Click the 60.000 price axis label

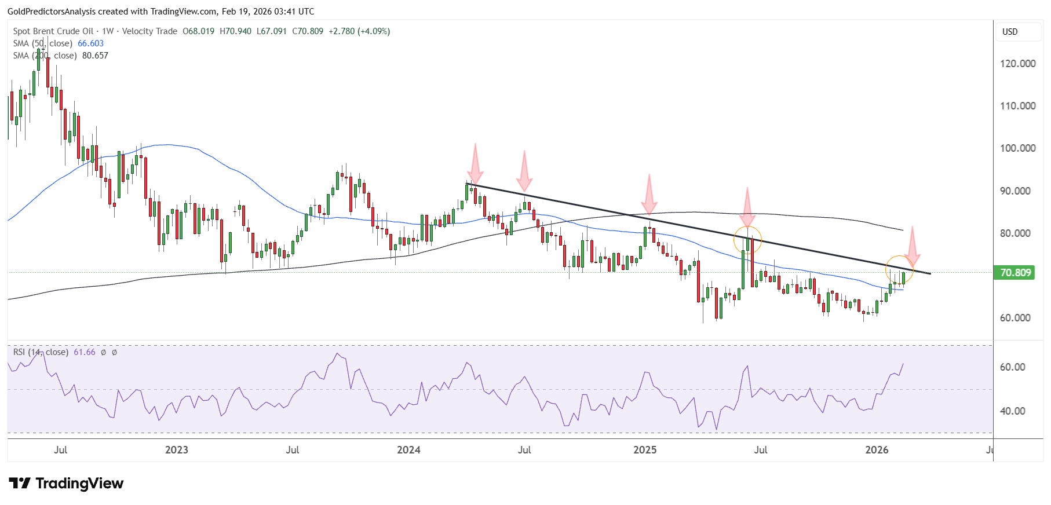pos(1016,318)
